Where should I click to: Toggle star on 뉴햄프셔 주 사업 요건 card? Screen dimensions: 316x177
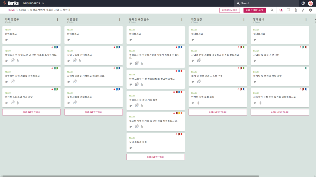click(x=52, y=47)
